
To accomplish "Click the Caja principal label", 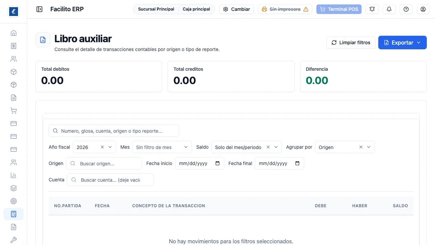I will 196,9.
